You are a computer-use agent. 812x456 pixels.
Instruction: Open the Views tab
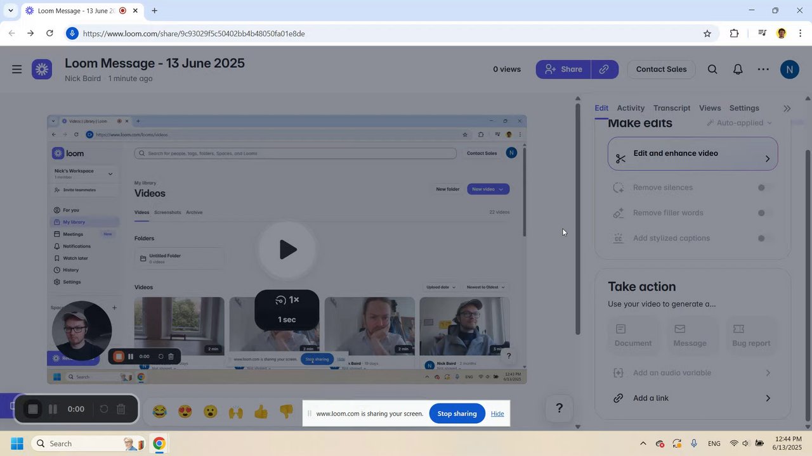(x=710, y=108)
